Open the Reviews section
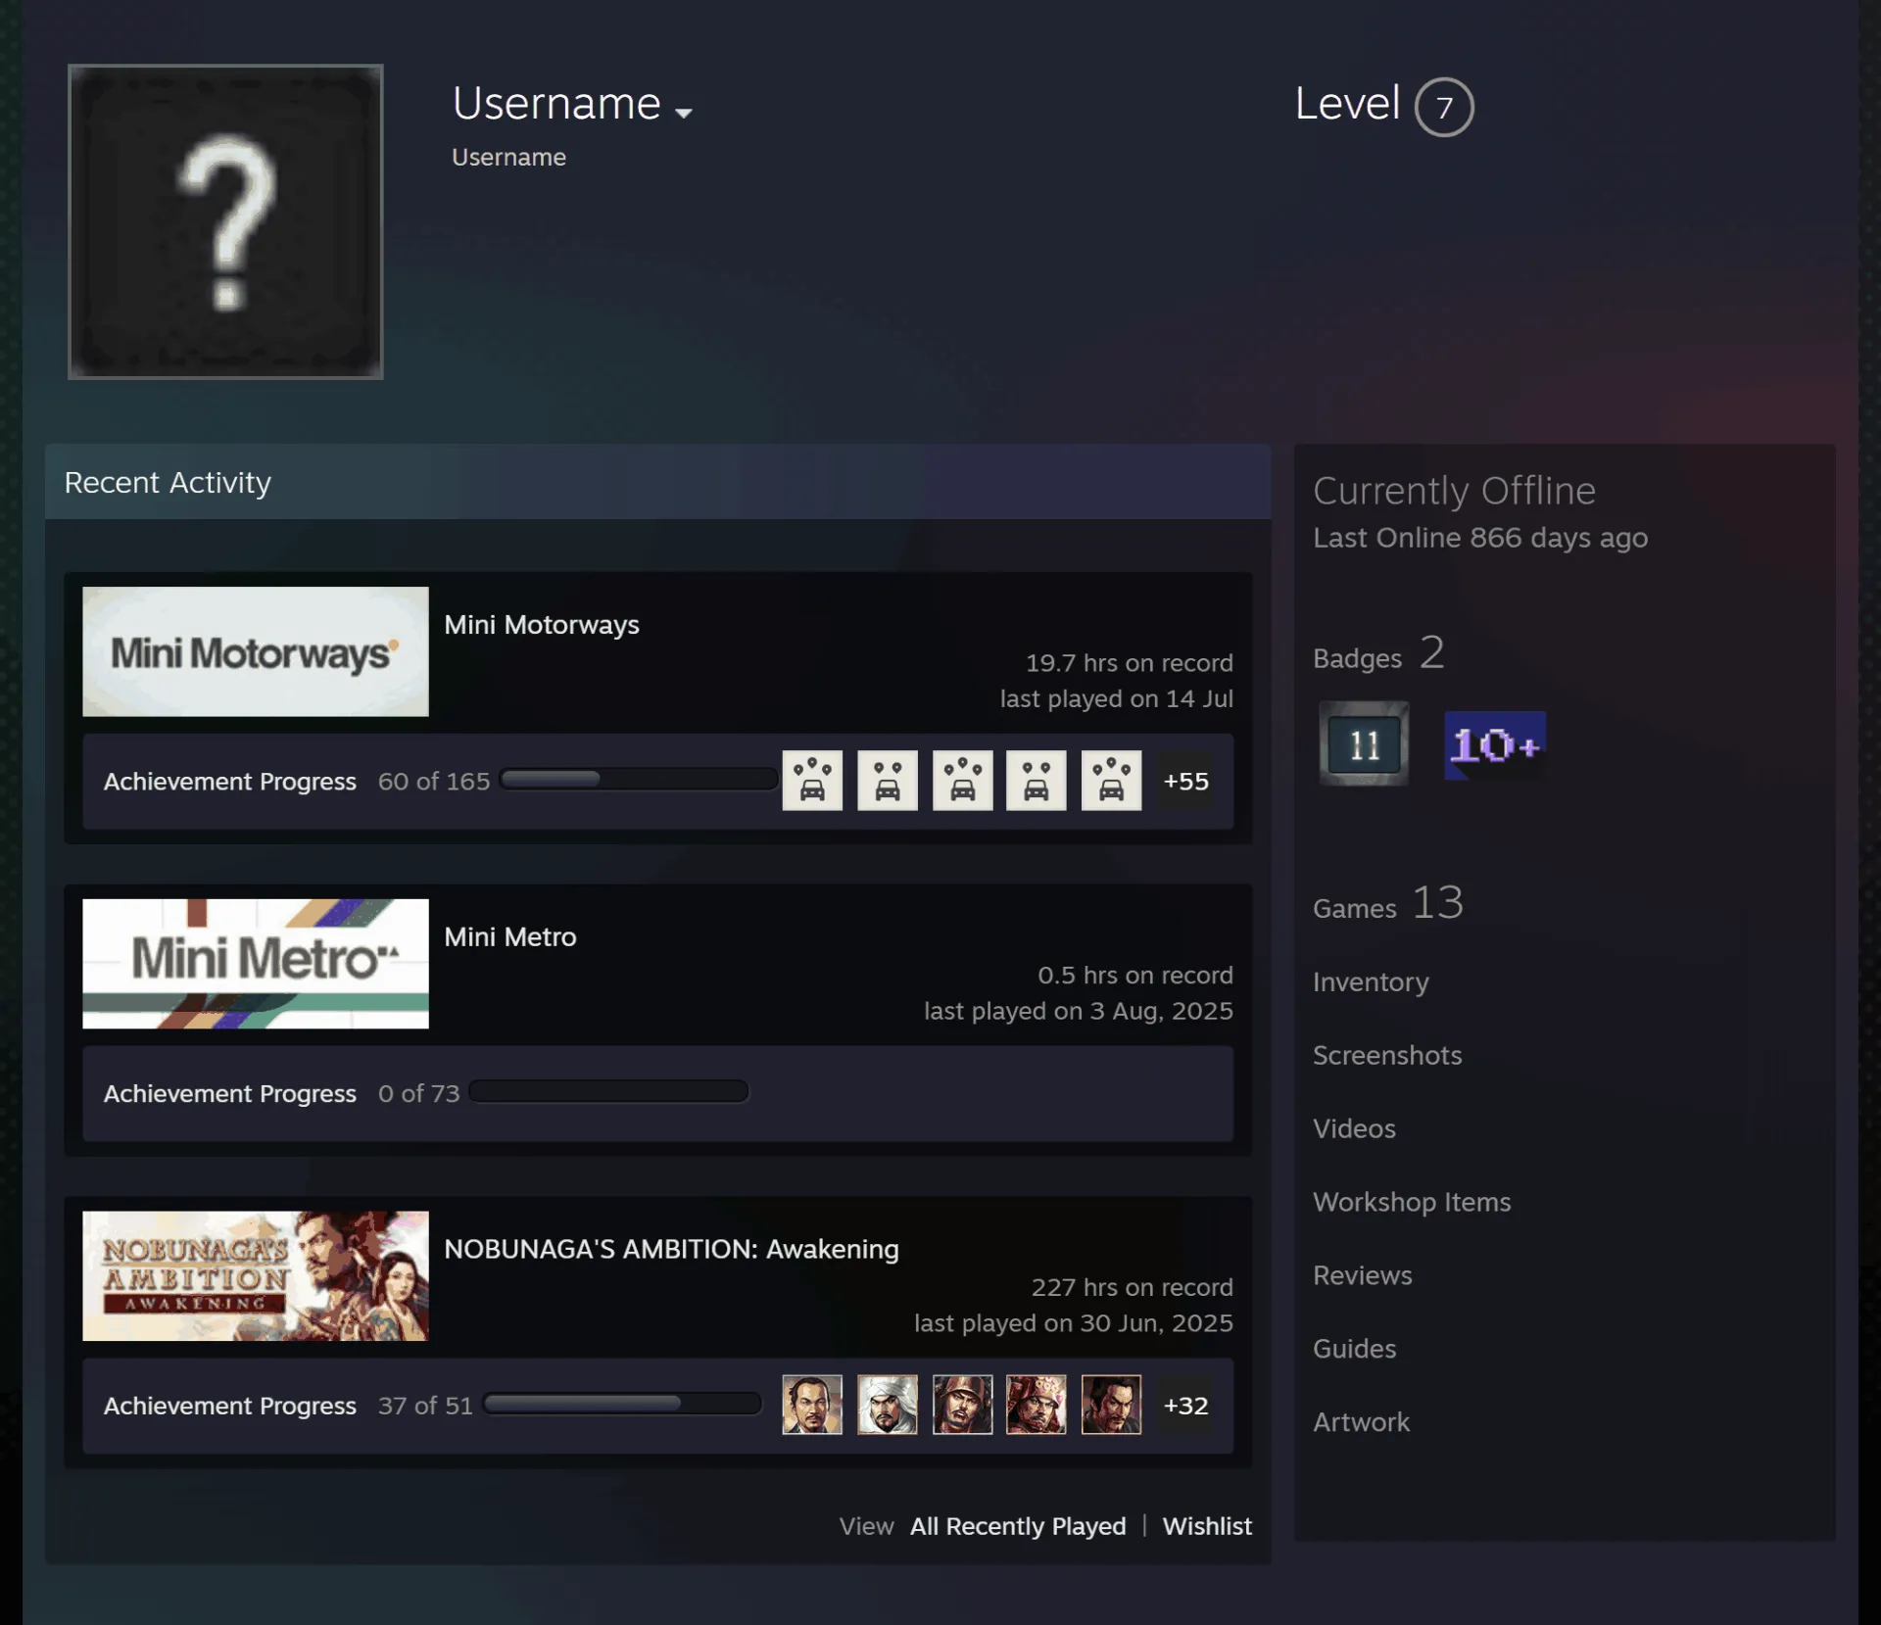Image resolution: width=1881 pixels, height=1625 pixels. pos(1363,1275)
